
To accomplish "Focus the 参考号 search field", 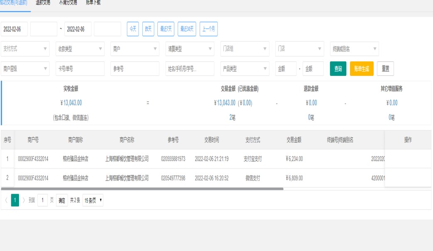I will click(135, 69).
